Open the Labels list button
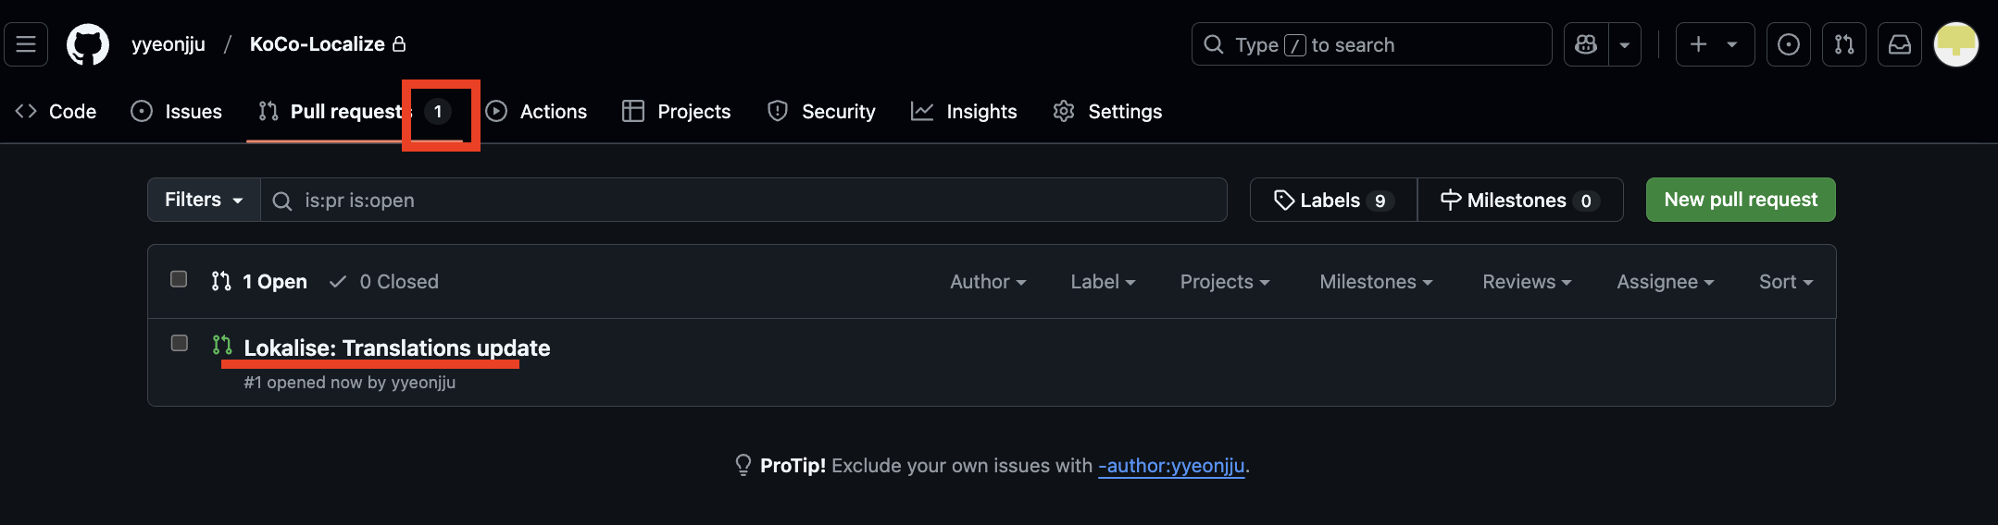The image size is (1998, 525). click(x=1333, y=200)
